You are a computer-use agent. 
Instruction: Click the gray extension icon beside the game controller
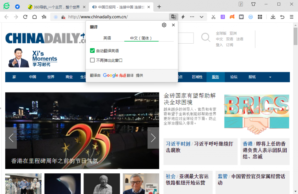point(241,17)
